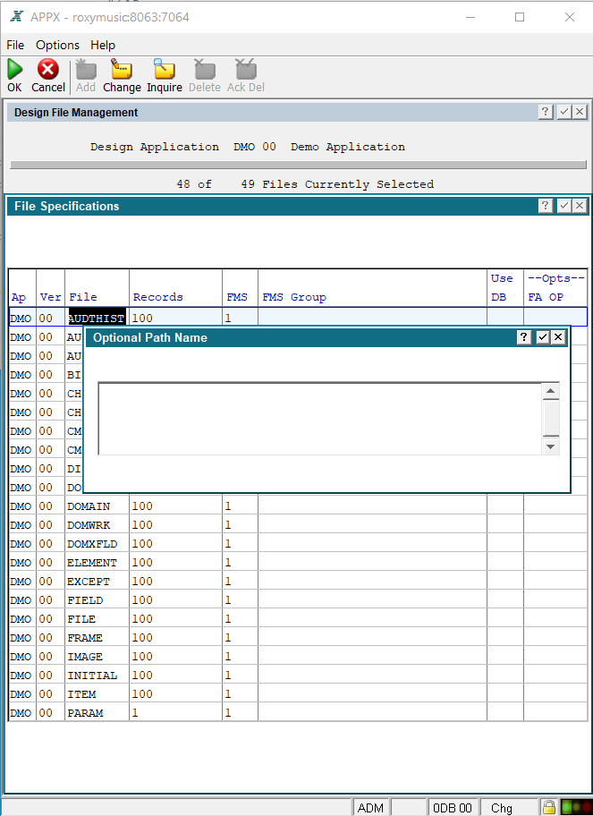Screen dimensions: 593x816
Task: Click the path text area up arrow
Action: pos(551,391)
